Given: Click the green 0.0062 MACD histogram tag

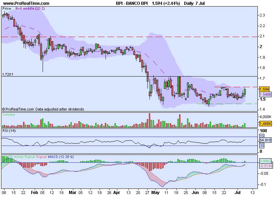Looking at the screenshot, I should tap(265, 161).
